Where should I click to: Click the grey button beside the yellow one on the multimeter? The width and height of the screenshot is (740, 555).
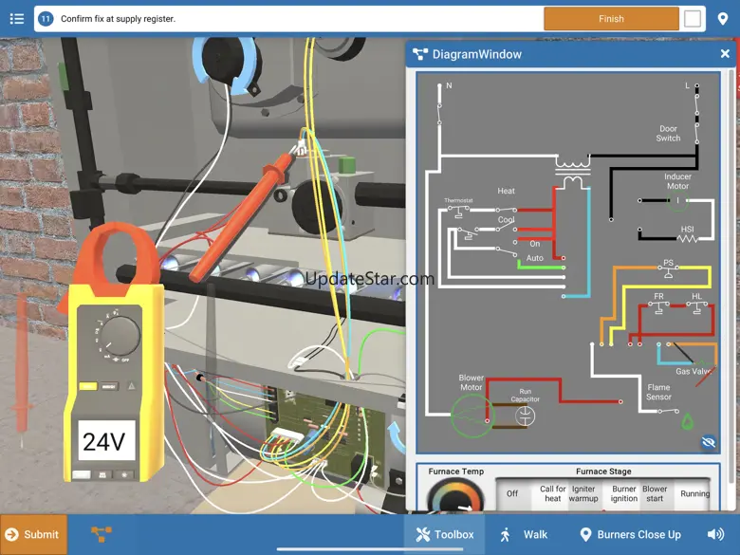coord(109,386)
